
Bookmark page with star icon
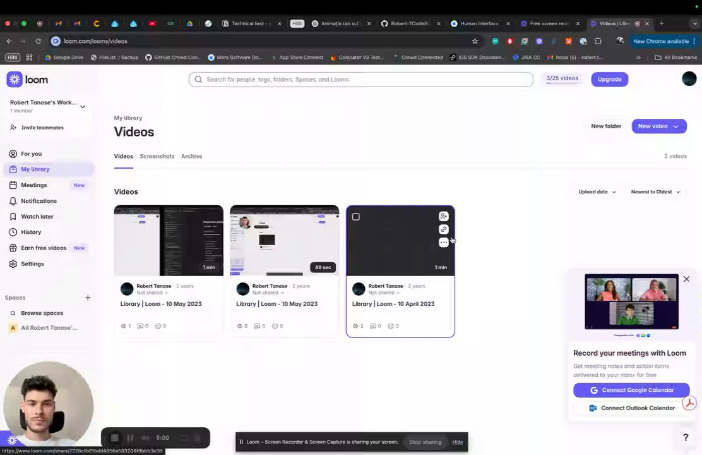click(475, 41)
